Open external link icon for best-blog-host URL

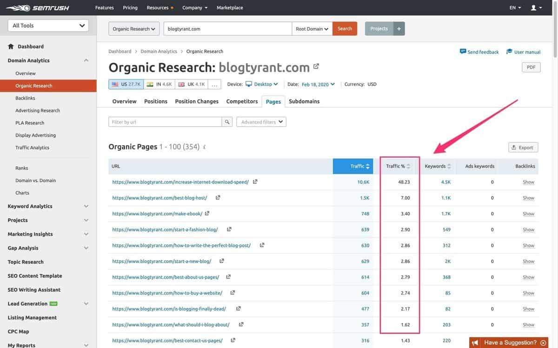point(218,198)
